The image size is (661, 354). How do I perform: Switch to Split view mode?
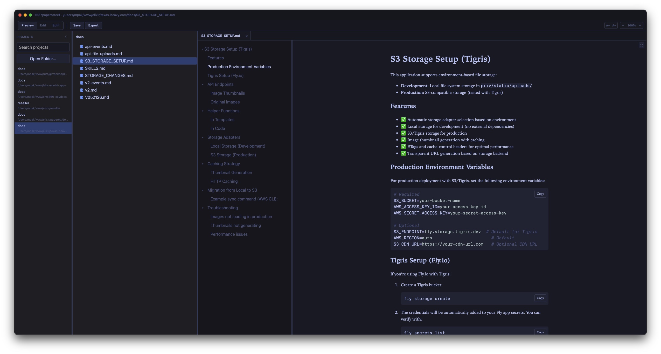coord(56,25)
